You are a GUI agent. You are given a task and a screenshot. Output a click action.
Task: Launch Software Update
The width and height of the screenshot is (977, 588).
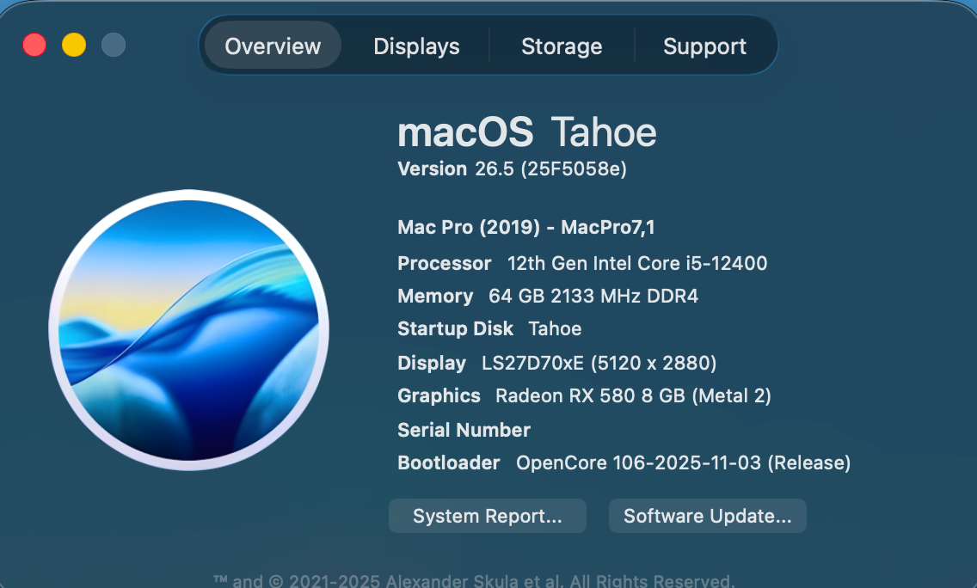pyautogui.click(x=707, y=516)
